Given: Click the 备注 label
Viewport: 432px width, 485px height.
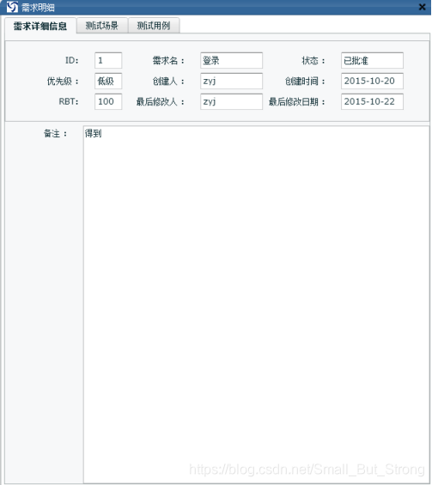Looking at the screenshot, I should 55,134.
